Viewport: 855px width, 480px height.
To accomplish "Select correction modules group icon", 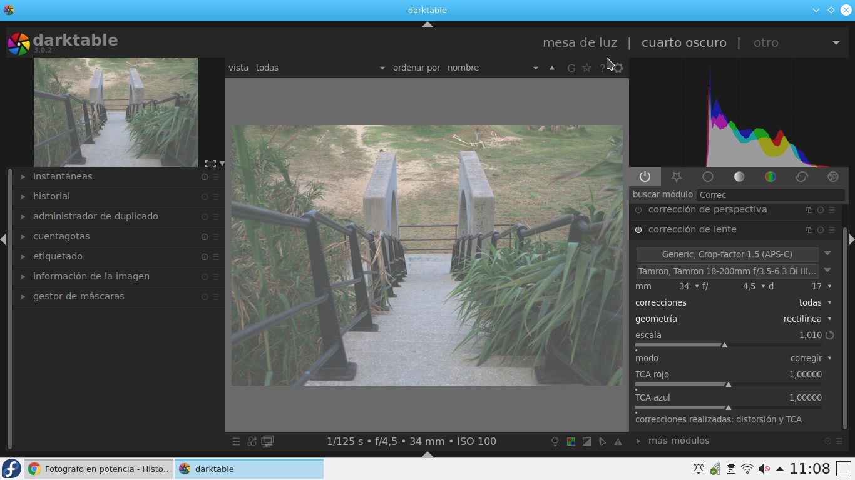I will point(801,177).
